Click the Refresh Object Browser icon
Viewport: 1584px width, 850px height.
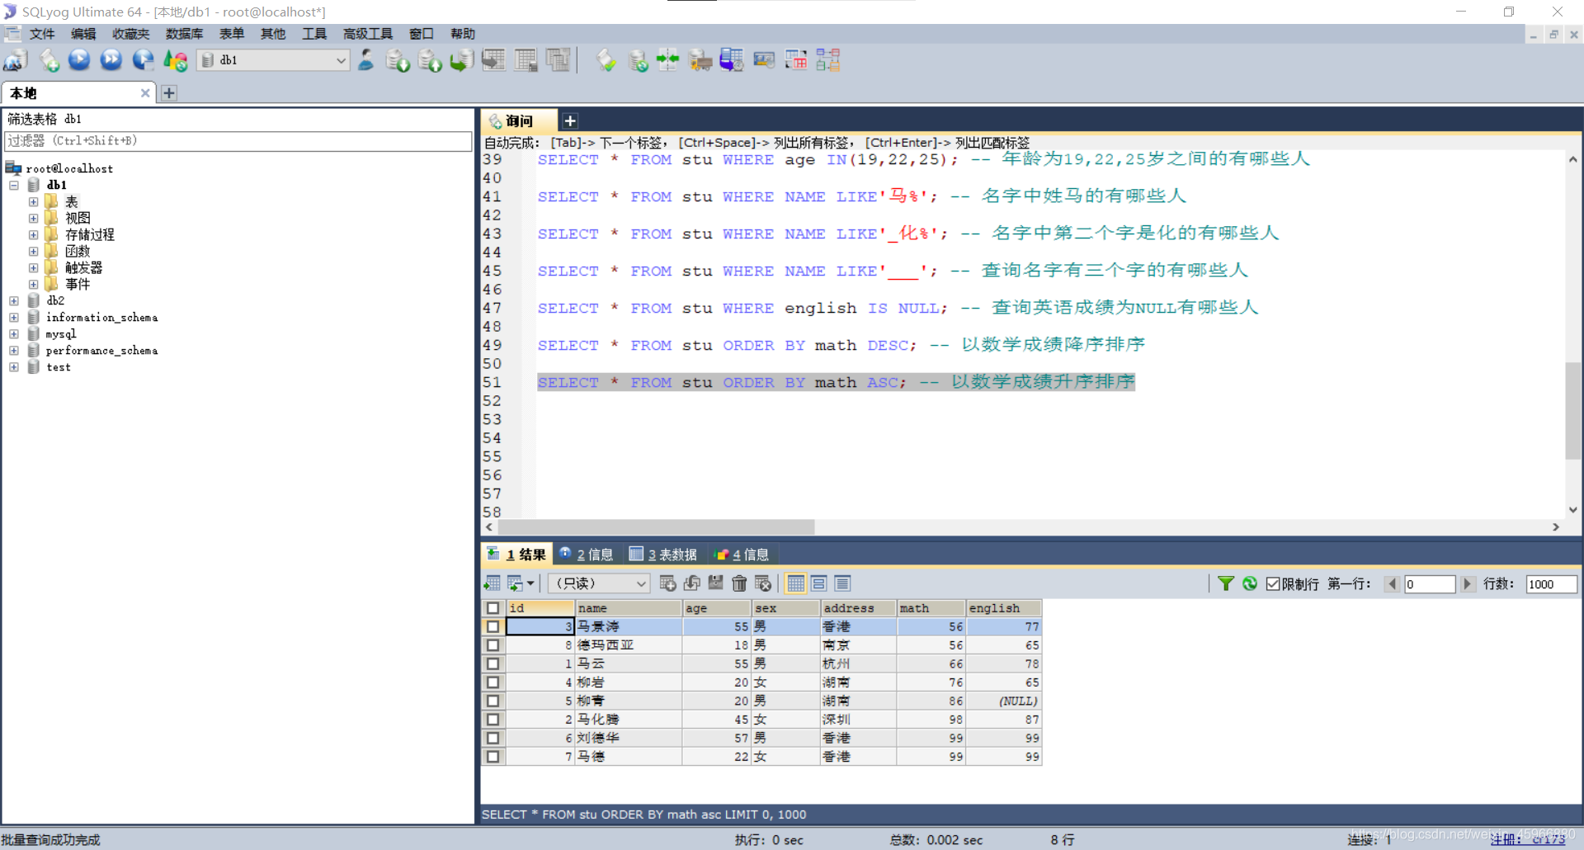point(175,60)
